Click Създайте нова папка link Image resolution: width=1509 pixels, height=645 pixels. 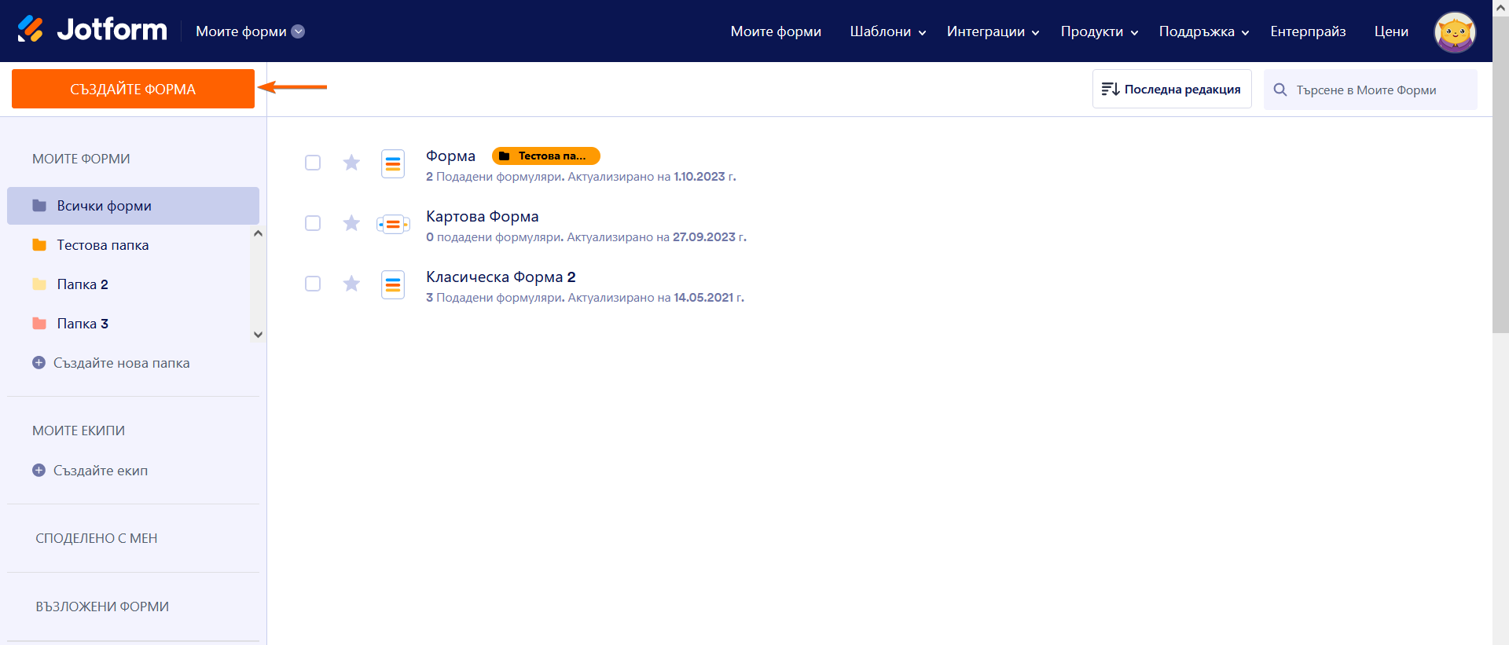(x=121, y=363)
